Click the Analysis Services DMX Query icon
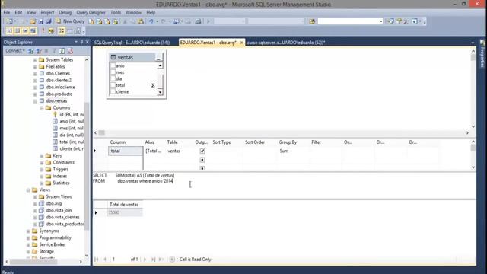 107,21
